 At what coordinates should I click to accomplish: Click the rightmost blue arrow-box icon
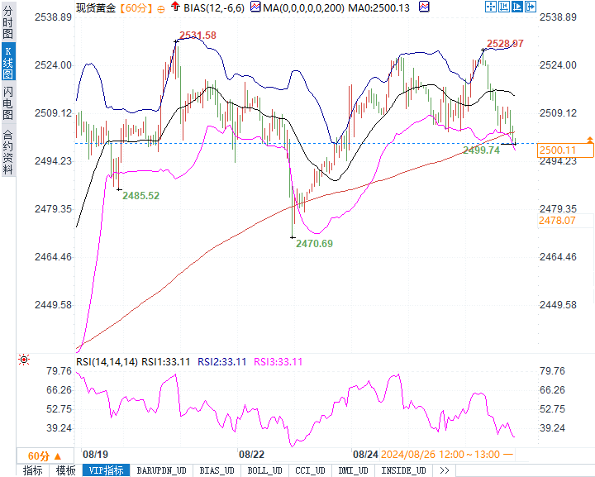pyautogui.click(x=530, y=7)
